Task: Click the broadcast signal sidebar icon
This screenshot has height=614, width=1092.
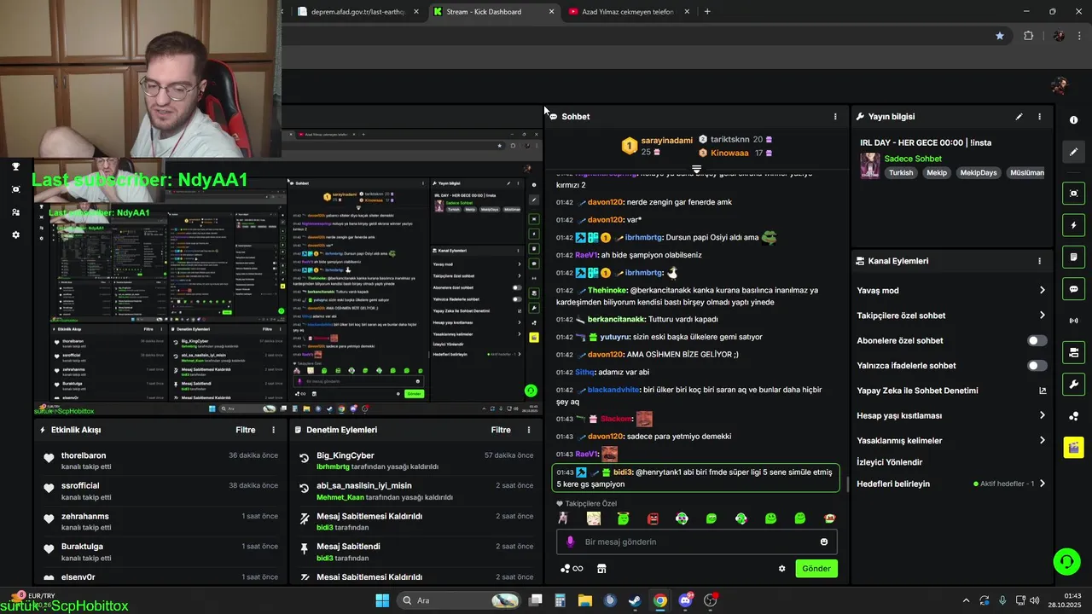Action: click(x=1073, y=321)
